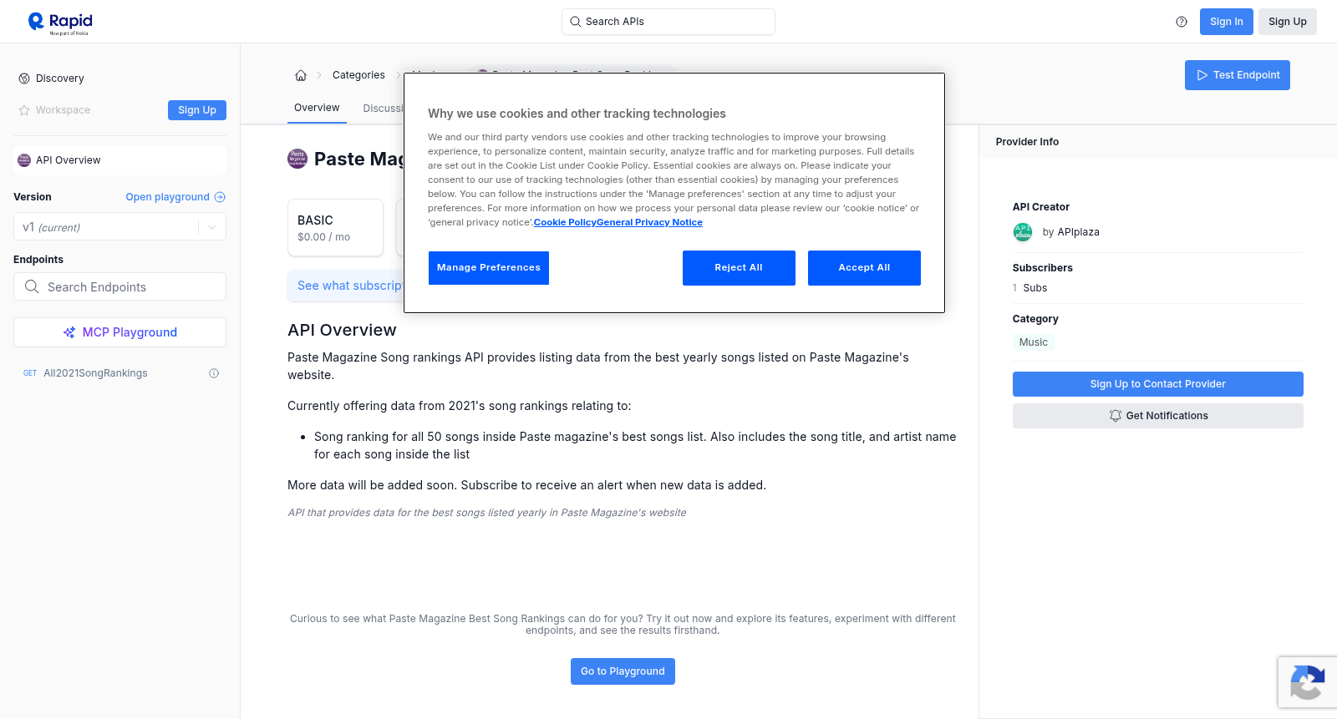Viewport: 1337px width, 719px height.
Task: Click the info icon beside All2021SongRankings
Action: [x=214, y=373]
